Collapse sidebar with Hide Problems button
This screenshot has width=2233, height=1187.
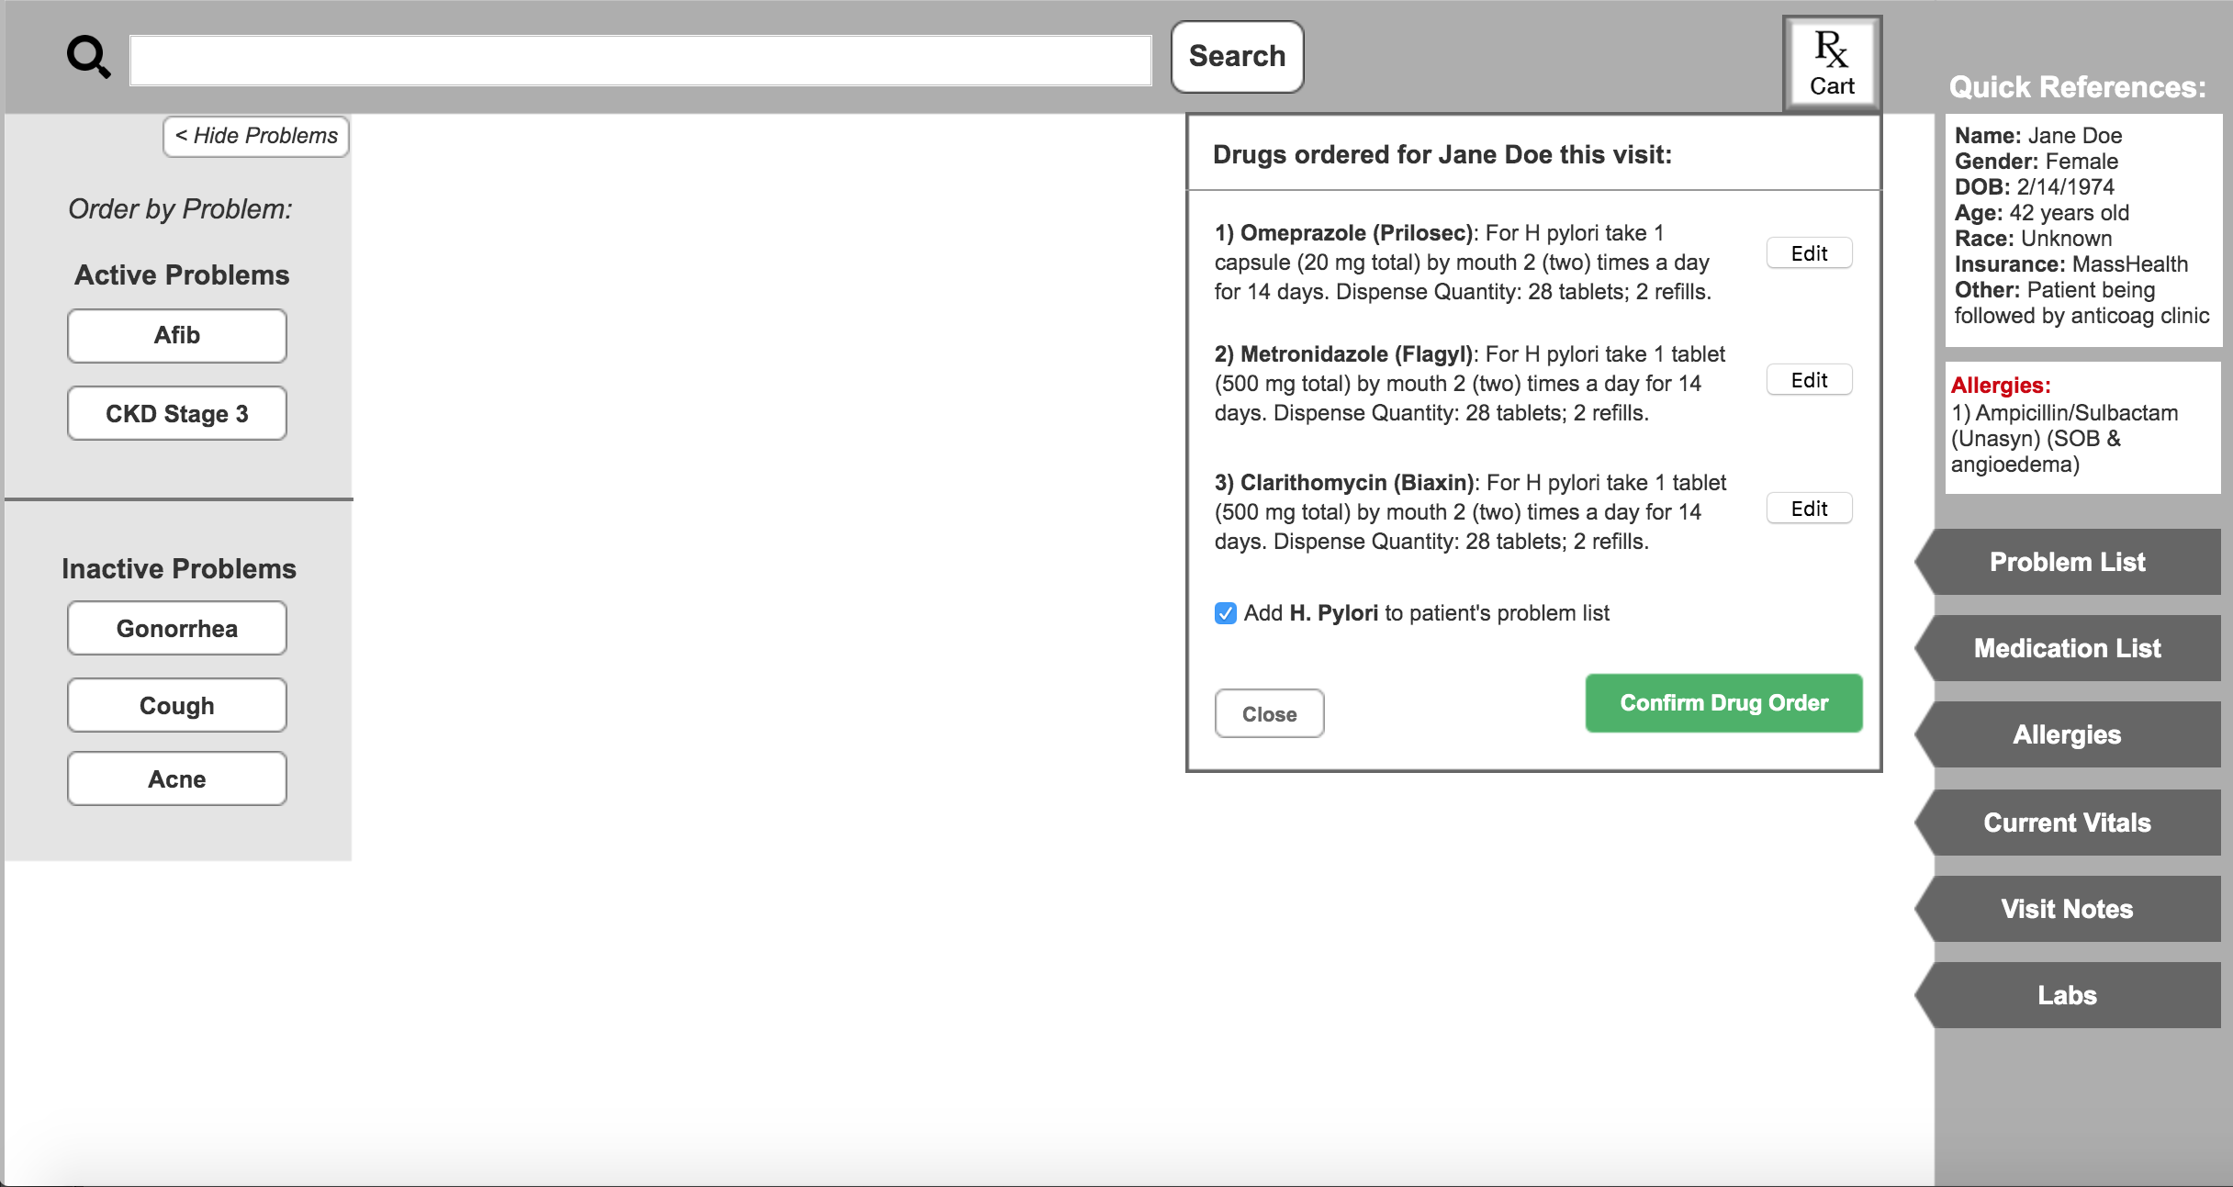(x=256, y=136)
